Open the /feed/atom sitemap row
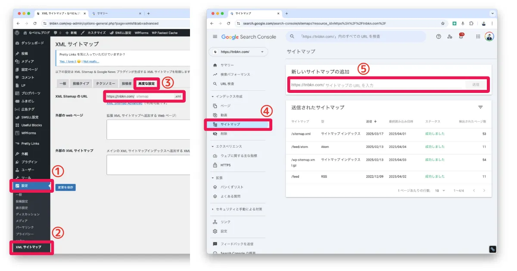Screen dimensions: 517x271 point(389,147)
